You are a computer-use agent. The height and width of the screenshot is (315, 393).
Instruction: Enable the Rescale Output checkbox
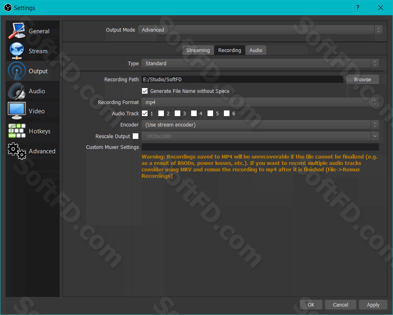point(136,136)
